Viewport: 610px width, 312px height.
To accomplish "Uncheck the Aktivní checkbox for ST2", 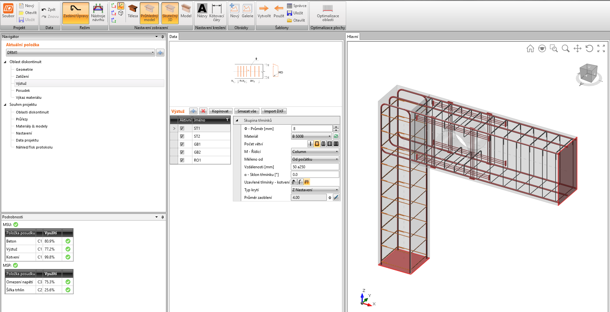I will point(182,136).
